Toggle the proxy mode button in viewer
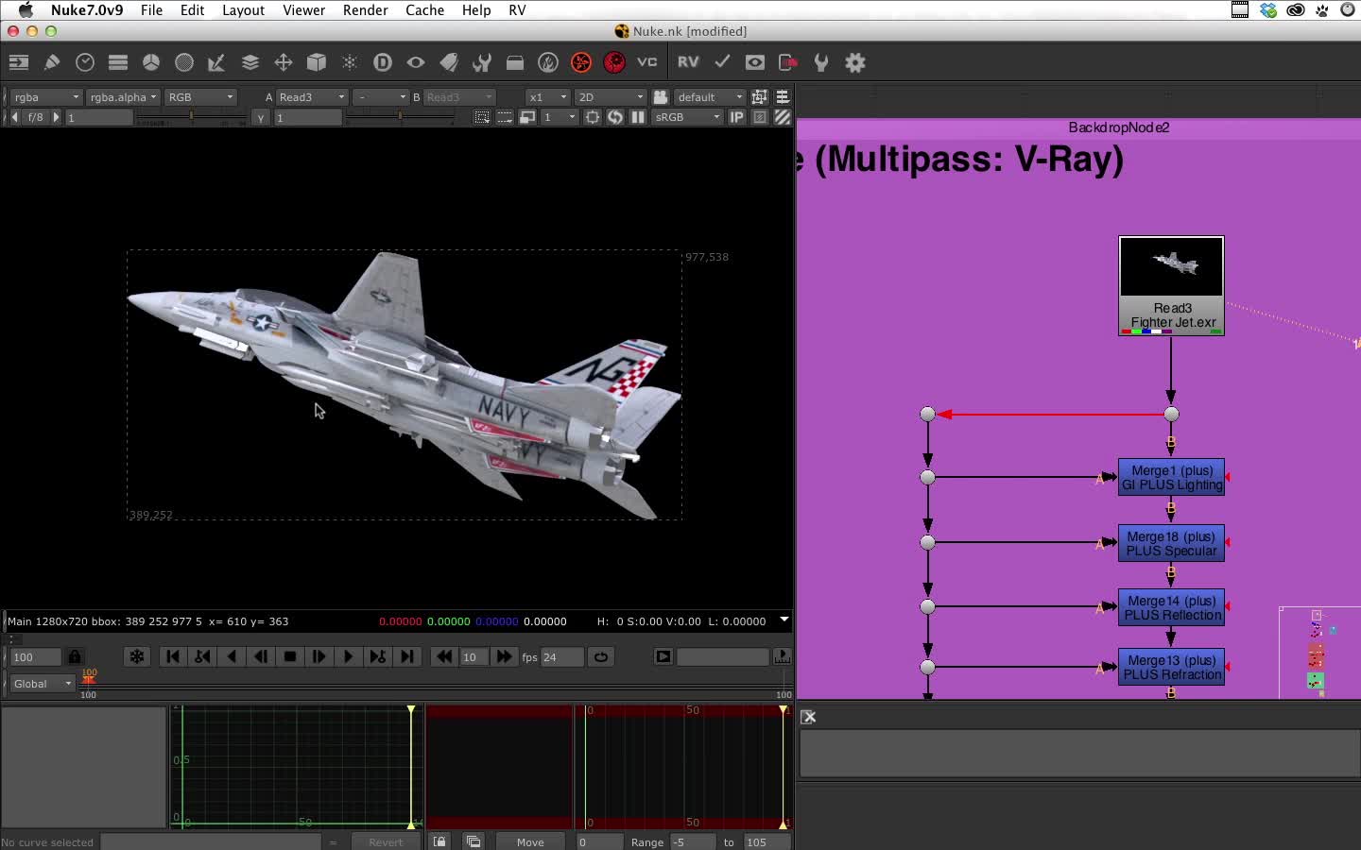This screenshot has width=1361, height=850. (x=527, y=117)
